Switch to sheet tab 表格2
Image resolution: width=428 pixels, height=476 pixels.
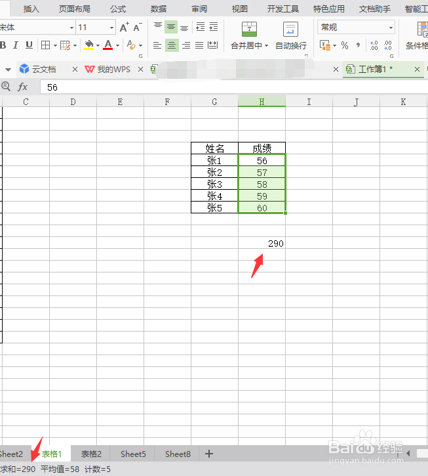point(91,454)
